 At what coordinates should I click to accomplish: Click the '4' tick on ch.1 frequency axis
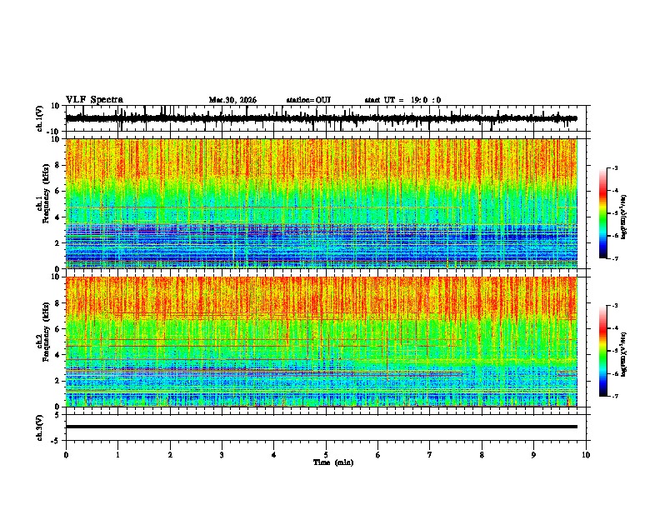click(57, 217)
